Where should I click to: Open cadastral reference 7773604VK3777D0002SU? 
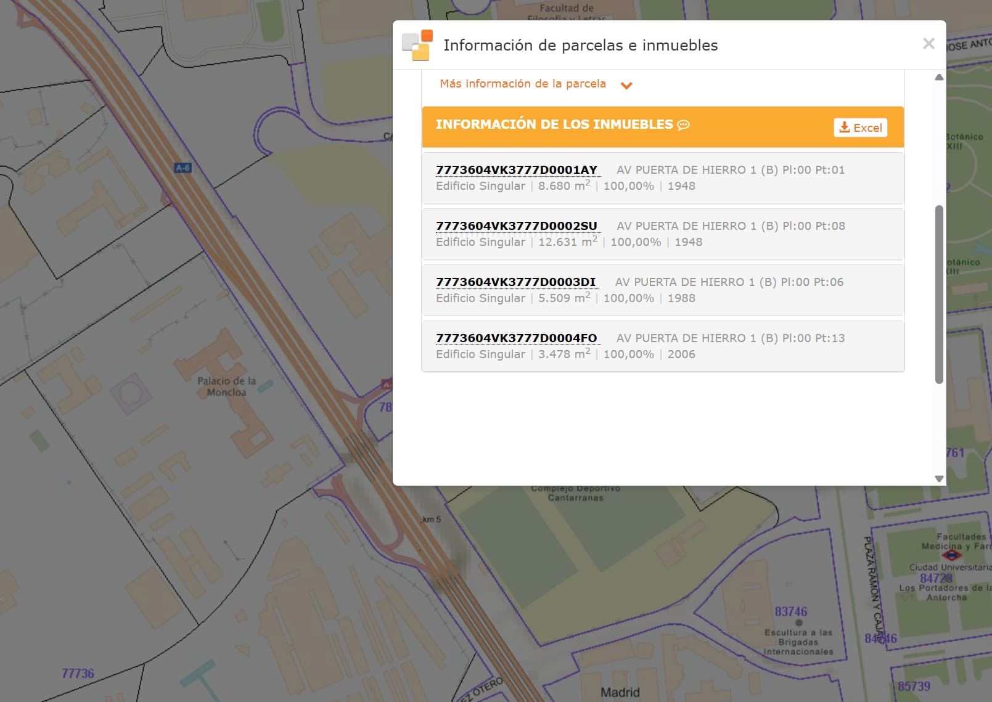click(517, 226)
